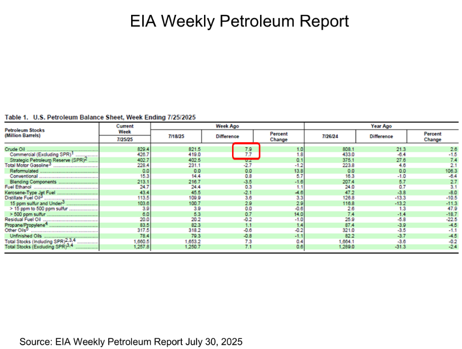The image size is (462, 349).
Task: Click the crude oil year-ago difference "21.3"
Action: [401, 150]
